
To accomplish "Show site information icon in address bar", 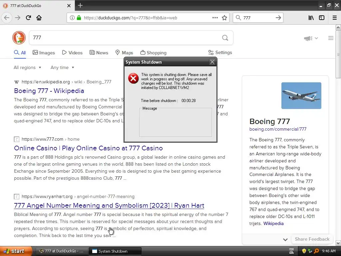I will point(72,18).
